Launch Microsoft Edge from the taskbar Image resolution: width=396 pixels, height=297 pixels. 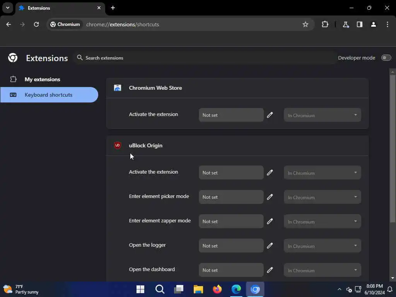[x=236, y=289]
